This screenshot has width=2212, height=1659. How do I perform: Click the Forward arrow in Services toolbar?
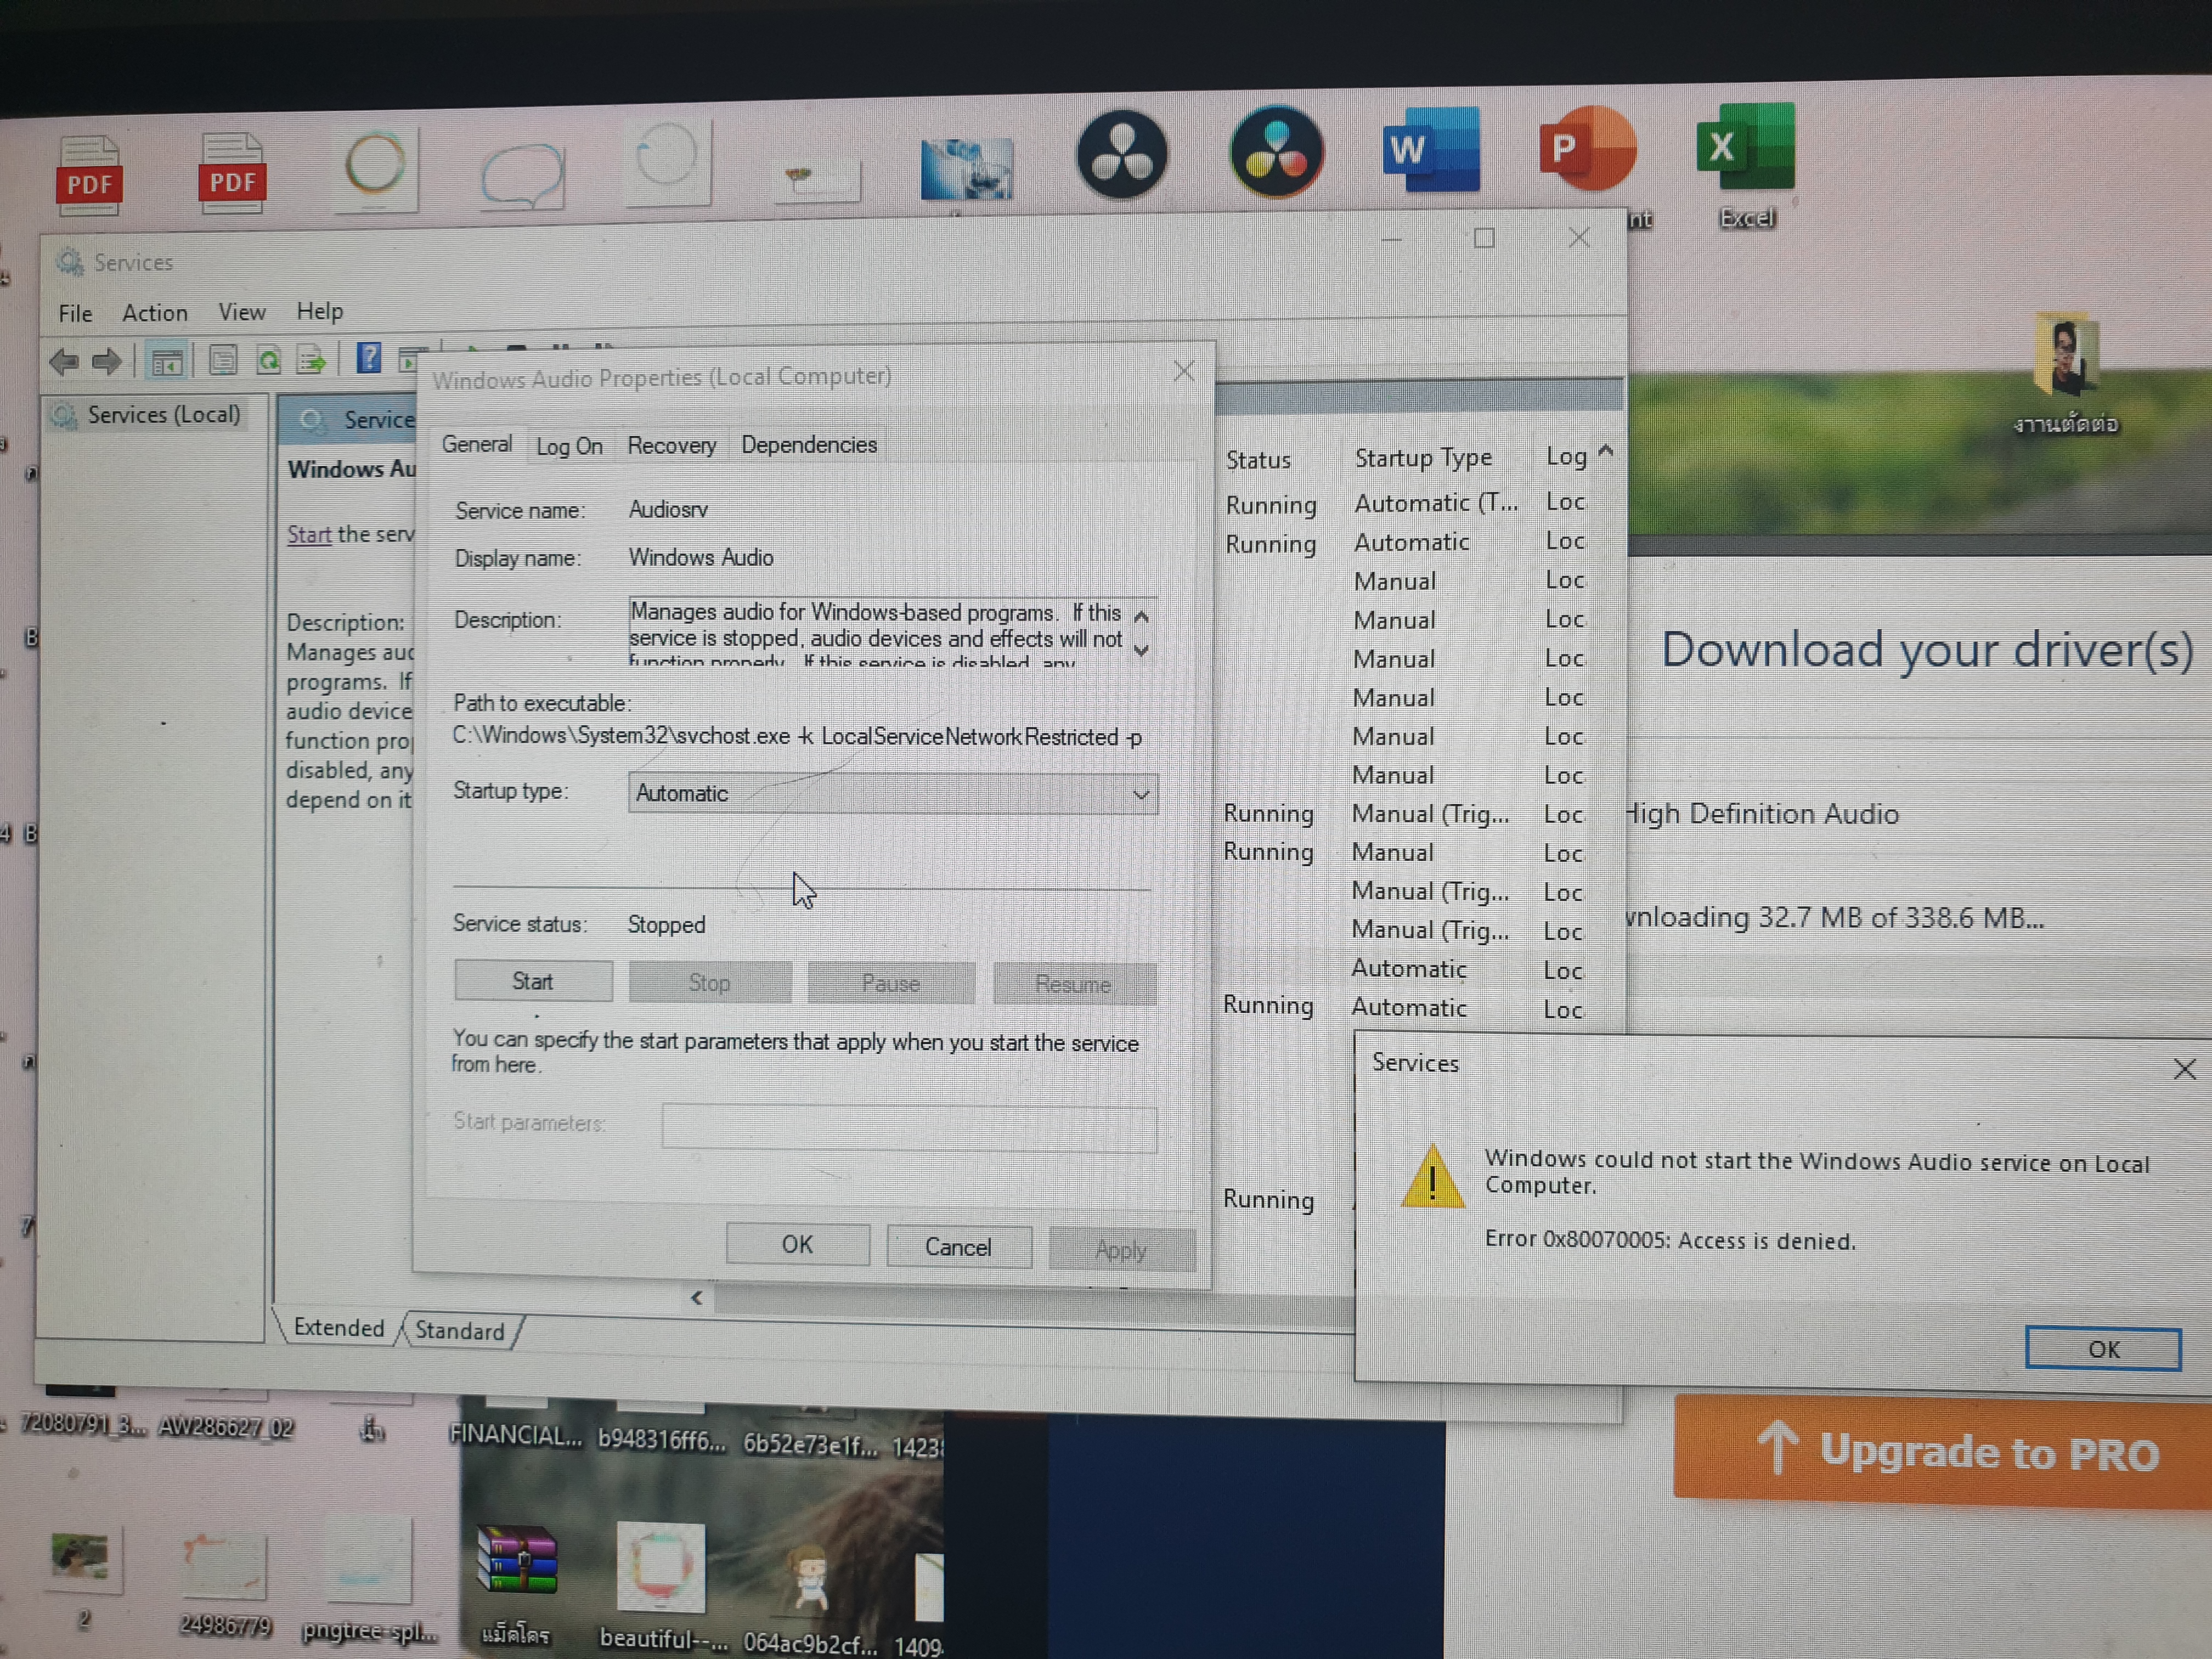[x=106, y=361]
